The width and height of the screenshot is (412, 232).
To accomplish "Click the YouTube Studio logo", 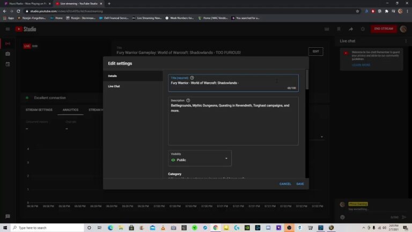I will [26, 29].
